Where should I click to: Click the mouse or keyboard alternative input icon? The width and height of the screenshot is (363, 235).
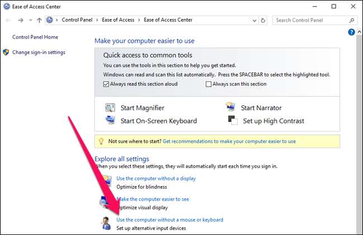(x=106, y=223)
